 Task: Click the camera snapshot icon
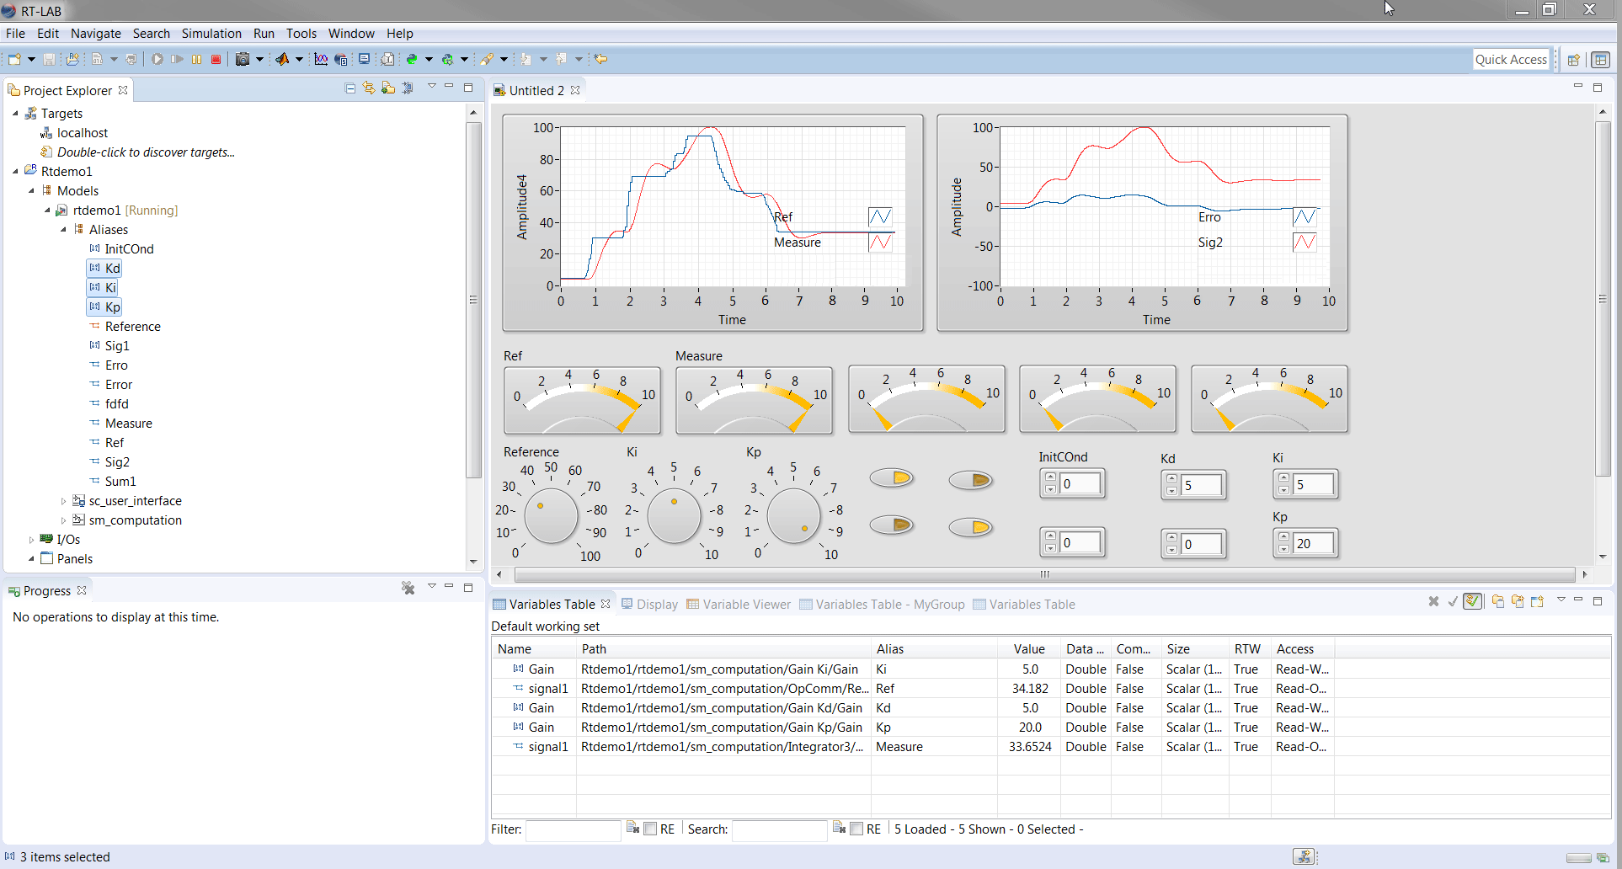[243, 59]
